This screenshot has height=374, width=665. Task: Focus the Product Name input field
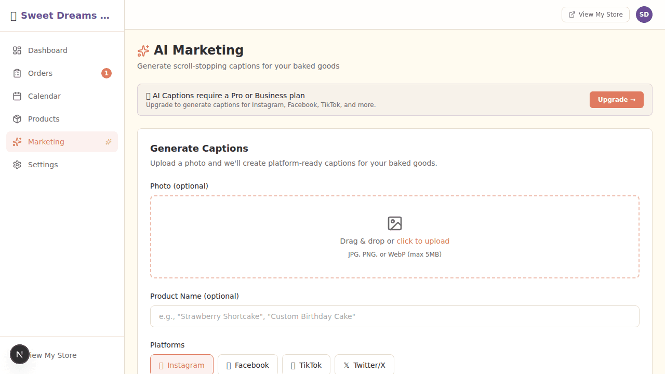click(395, 316)
